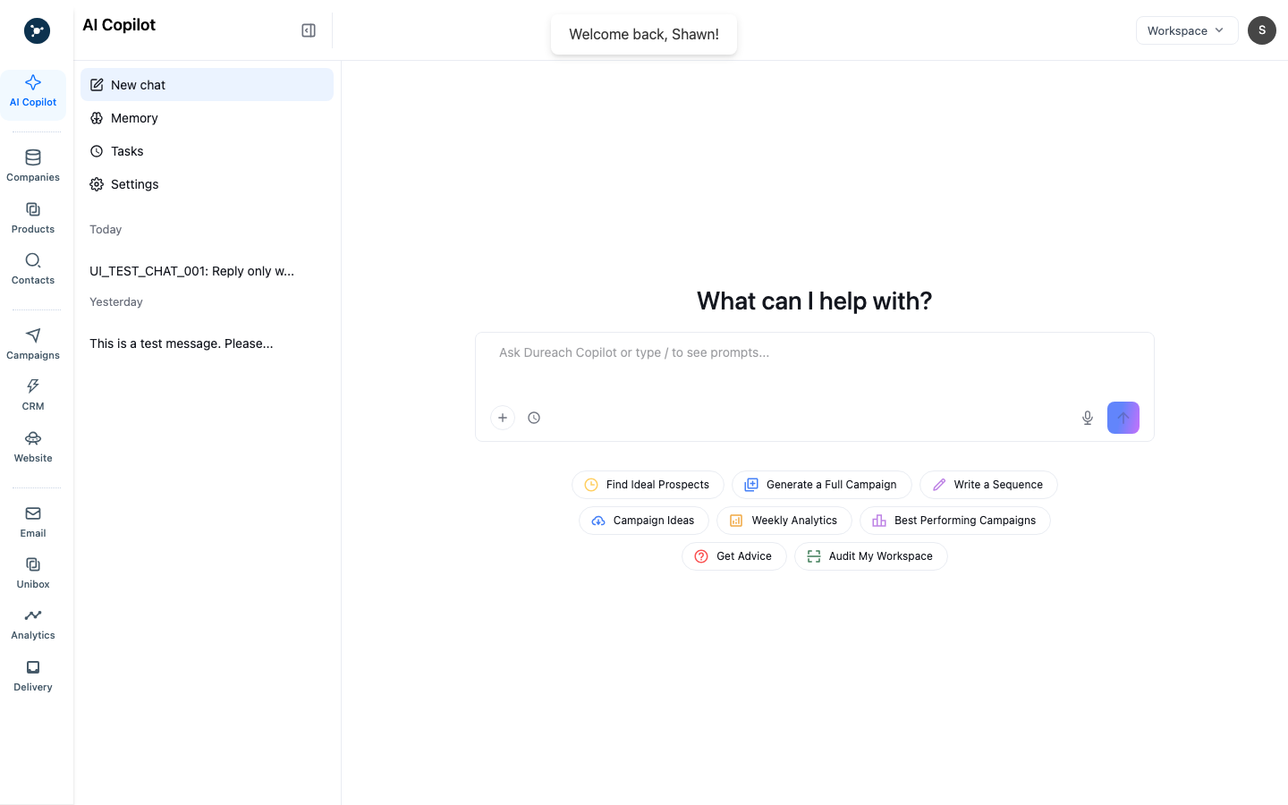
Task: Send the message with arrow button
Action: pos(1123,418)
